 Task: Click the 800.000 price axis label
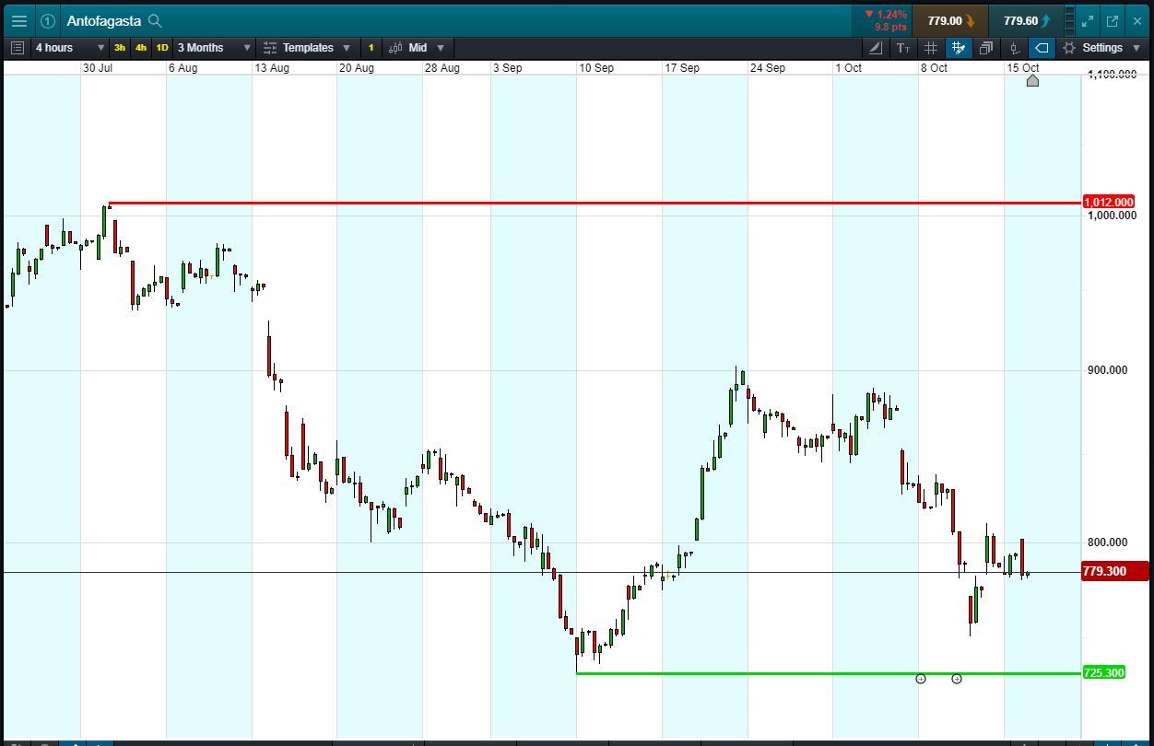pos(1107,543)
